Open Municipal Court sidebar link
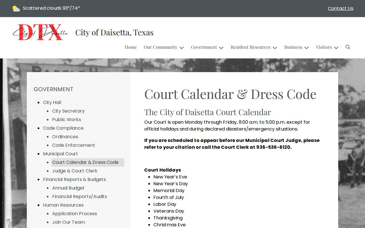The image size is (365, 228). [x=60, y=154]
